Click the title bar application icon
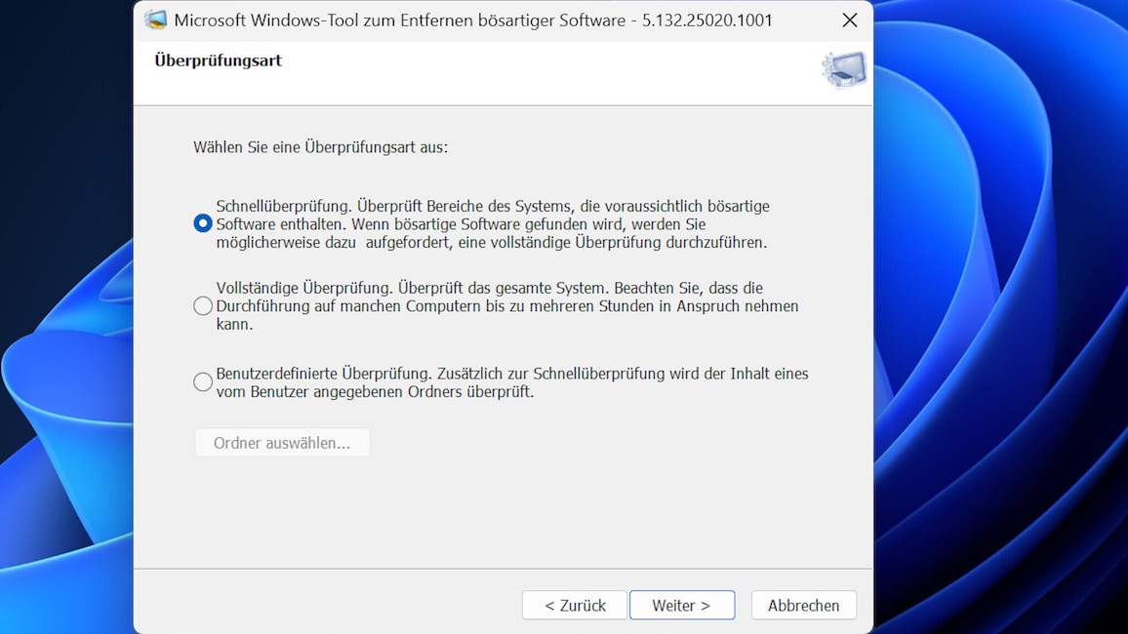The height and width of the screenshot is (634, 1128). [155, 20]
